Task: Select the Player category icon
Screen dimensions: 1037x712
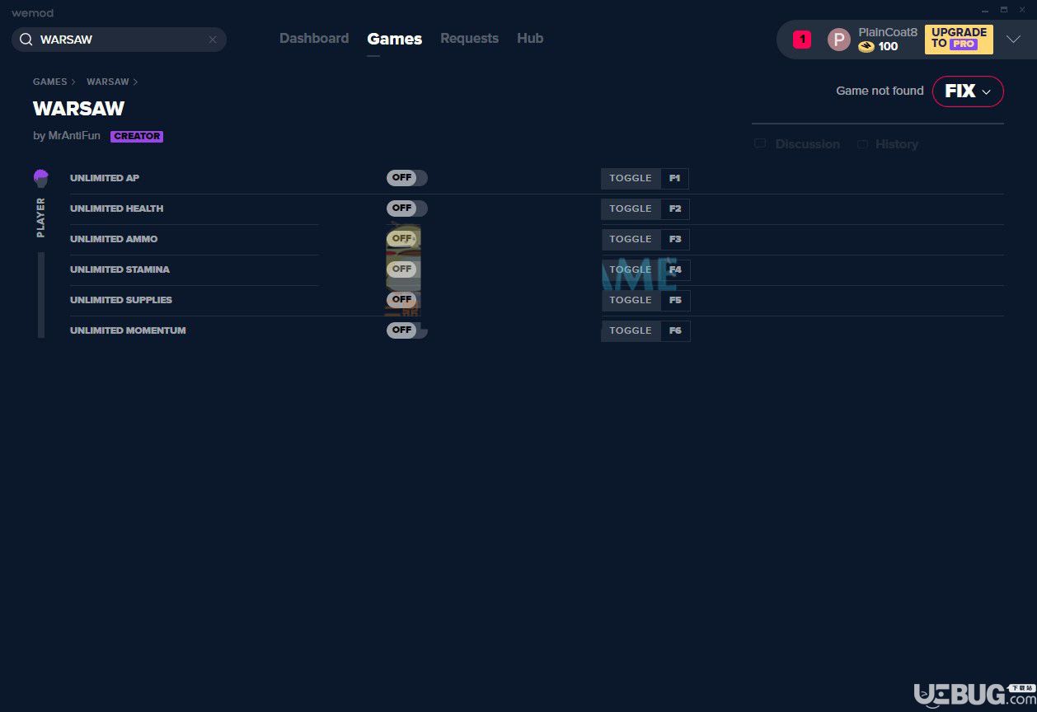Action: click(40, 178)
